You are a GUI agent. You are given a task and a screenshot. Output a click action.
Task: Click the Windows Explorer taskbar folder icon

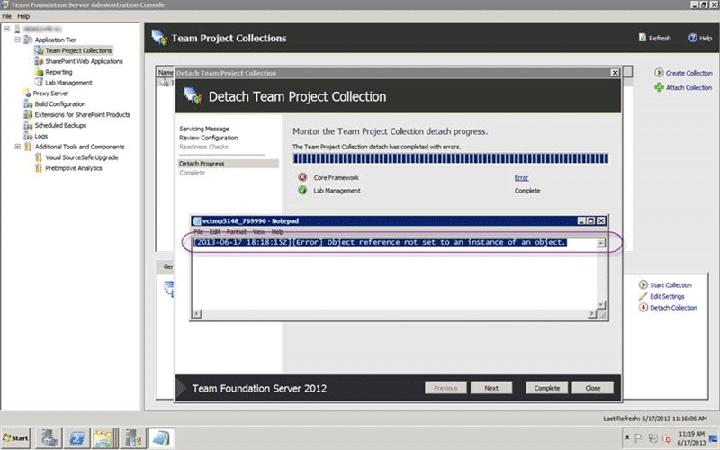pyautogui.click(x=103, y=438)
